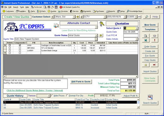
Task: Click the preview quote document icon button
Action: 146,36
